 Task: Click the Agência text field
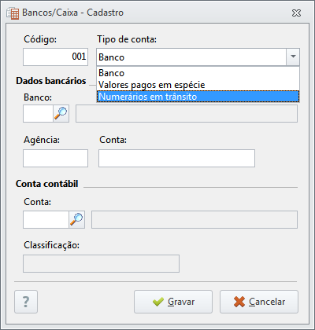click(55, 158)
